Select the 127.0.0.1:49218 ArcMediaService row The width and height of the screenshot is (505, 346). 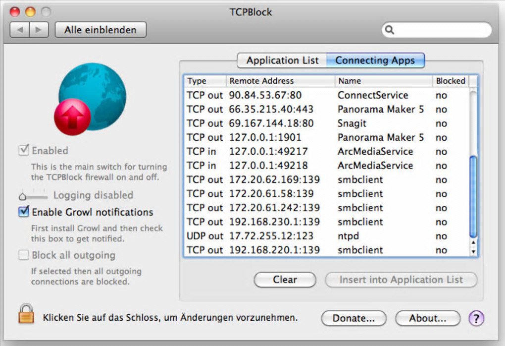pyautogui.click(x=327, y=166)
